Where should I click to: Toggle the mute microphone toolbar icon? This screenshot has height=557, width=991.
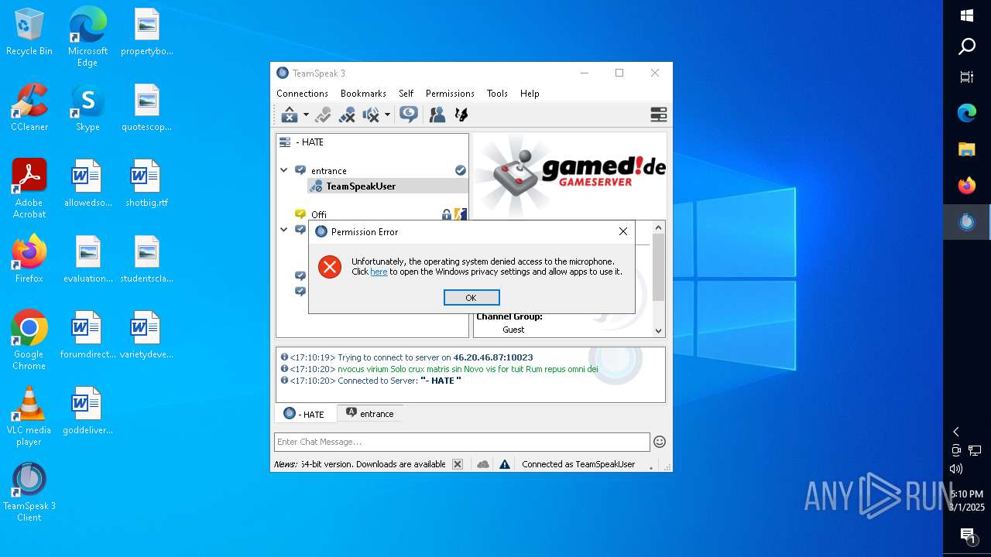click(x=347, y=114)
